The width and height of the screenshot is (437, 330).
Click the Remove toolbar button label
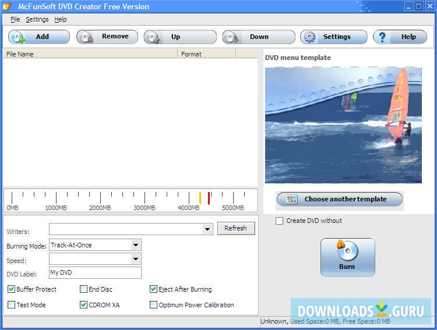click(115, 36)
